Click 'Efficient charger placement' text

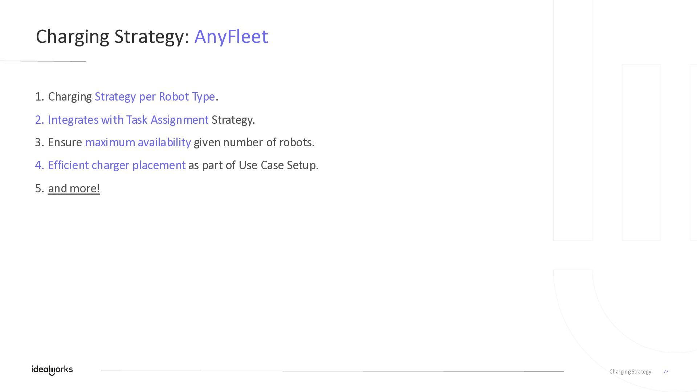tap(117, 165)
